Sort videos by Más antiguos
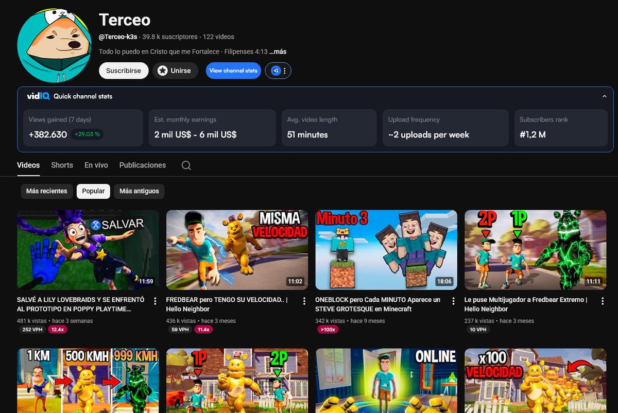 pyautogui.click(x=139, y=191)
